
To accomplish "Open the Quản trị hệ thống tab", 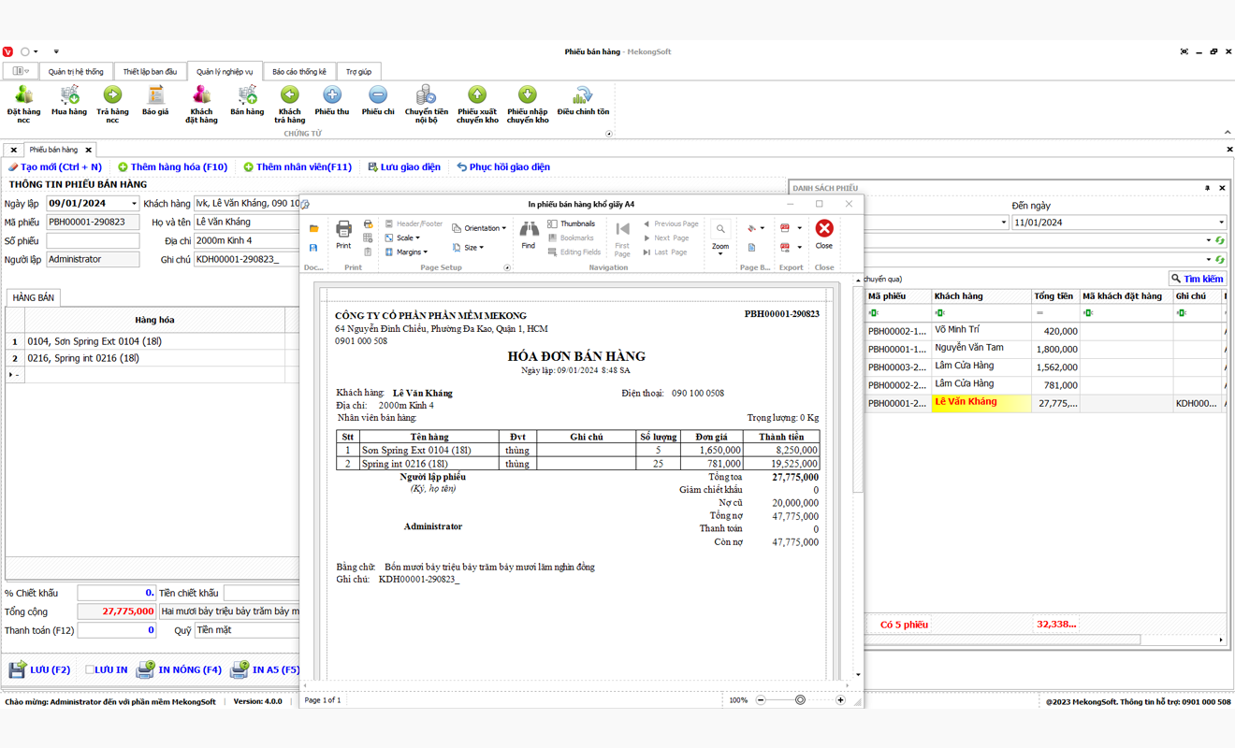I will [76, 72].
